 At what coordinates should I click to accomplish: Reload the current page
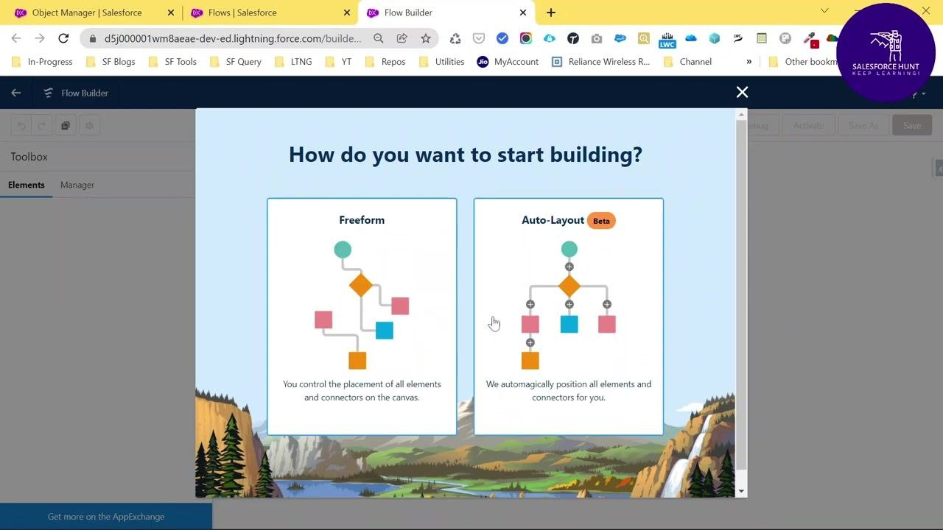click(x=63, y=38)
